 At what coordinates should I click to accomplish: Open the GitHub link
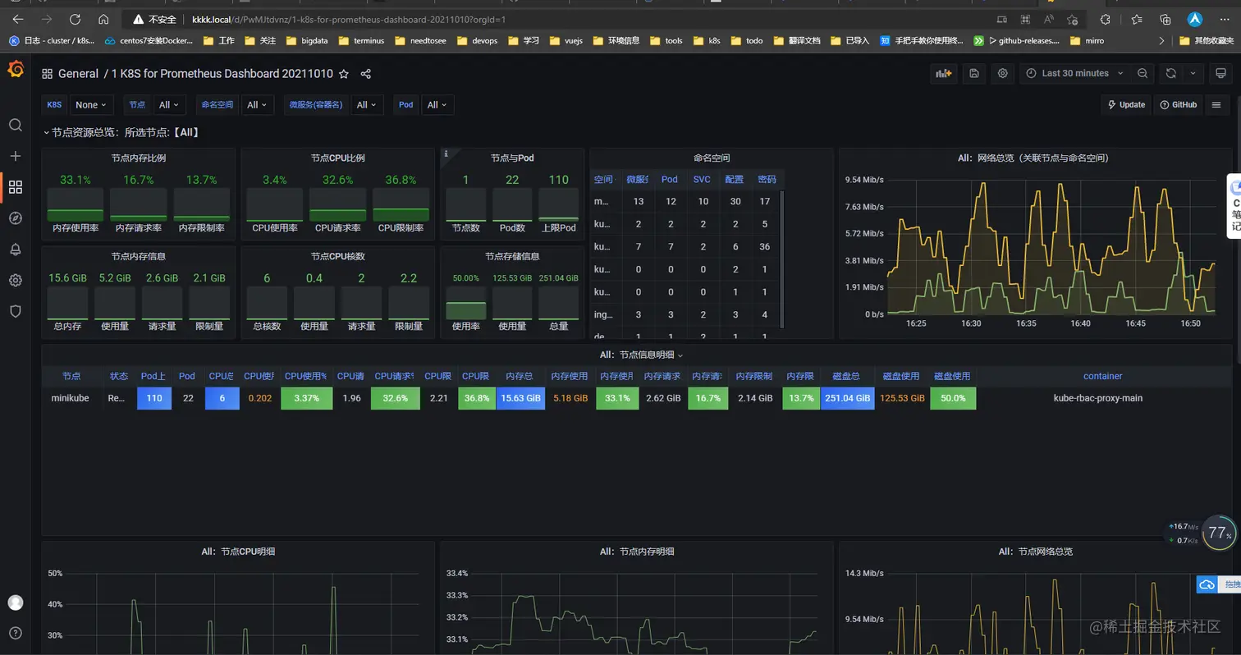click(1179, 105)
